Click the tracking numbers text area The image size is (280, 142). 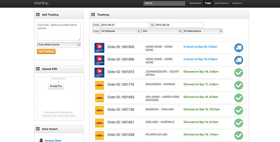click(x=59, y=31)
